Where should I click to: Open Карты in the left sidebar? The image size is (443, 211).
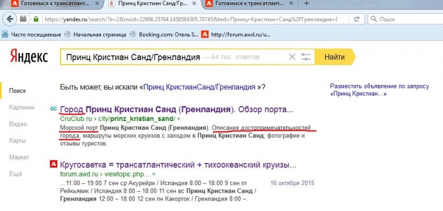17,140
